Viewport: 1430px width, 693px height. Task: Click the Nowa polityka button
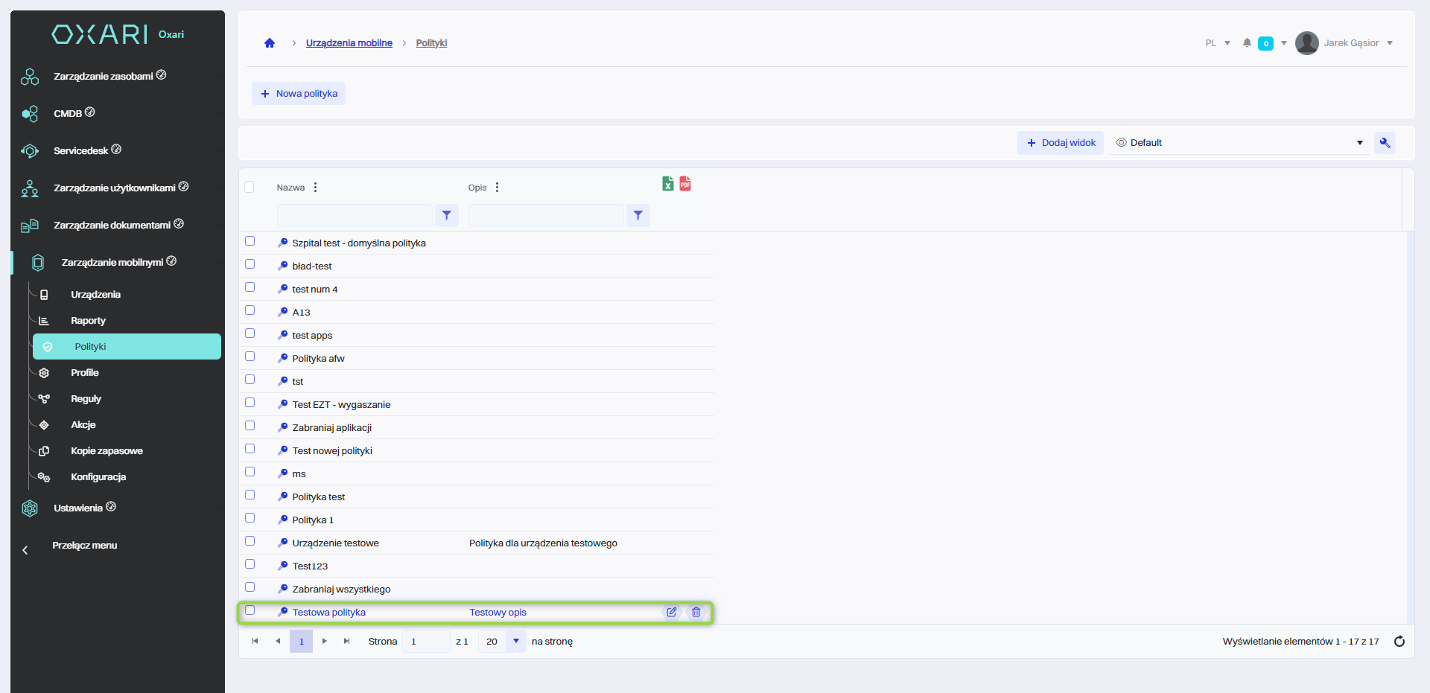pyautogui.click(x=299, y=94)
